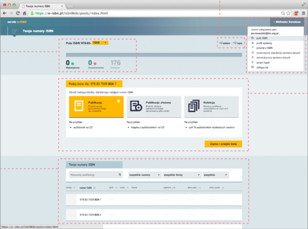
Task: Click the Zapisz i przejdź dalej button
Action: (223, 144)
